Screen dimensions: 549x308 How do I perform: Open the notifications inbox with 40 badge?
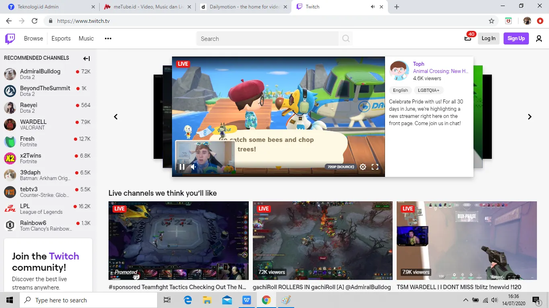(x=467, y=38)
